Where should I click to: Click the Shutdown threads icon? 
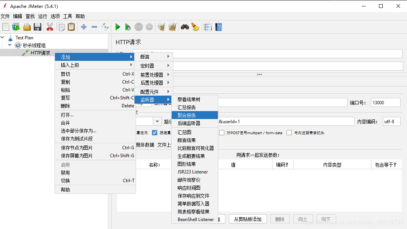[x=149, y=27]
